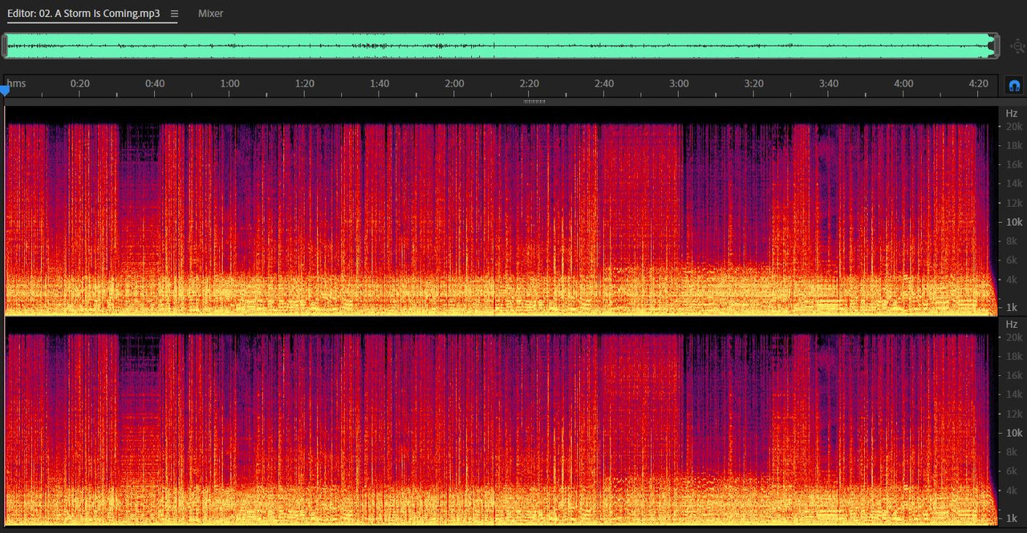Click the 2:40 mark on the time ruler

[604, 83]
